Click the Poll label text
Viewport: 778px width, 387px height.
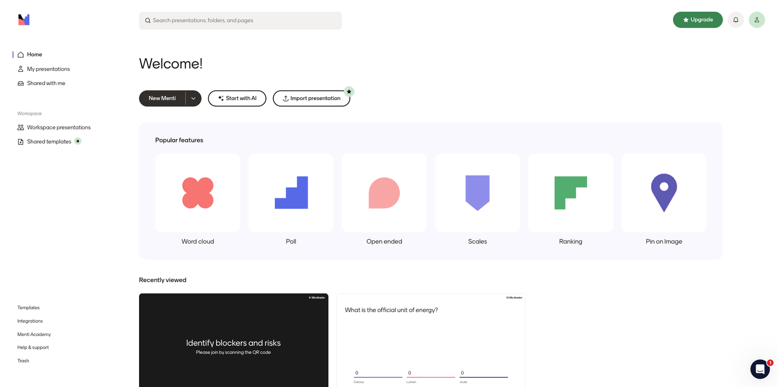pyautogui.click(x=291, y=242)
